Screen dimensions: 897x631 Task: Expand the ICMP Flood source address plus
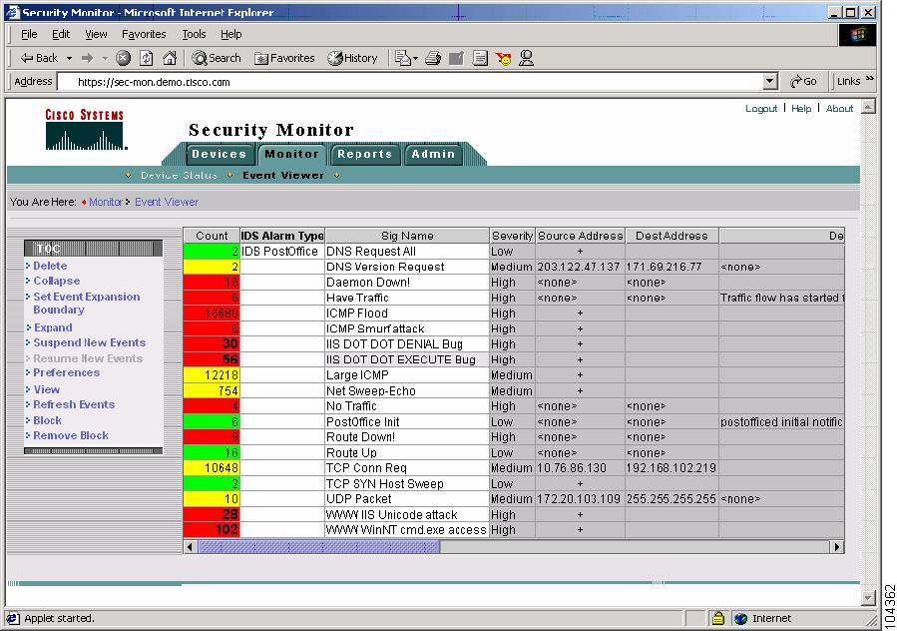coord(580,314)
